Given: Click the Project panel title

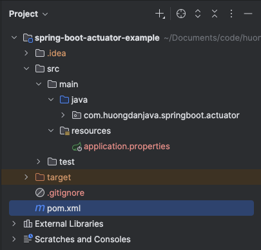Looking at the screenshot, I should pos(23,14).
